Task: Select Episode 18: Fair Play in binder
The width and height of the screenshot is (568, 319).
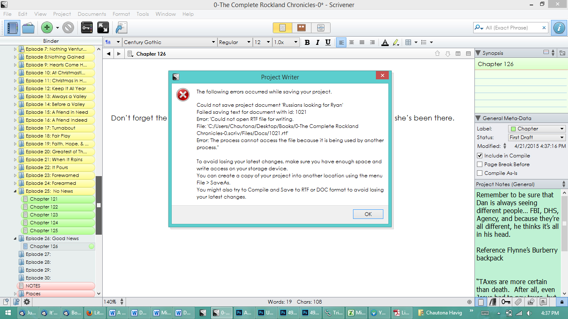Action: tap(56, 136)
